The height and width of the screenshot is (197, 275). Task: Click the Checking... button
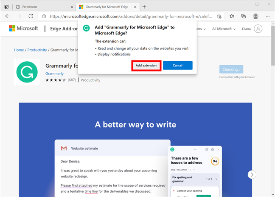(231, 69)
